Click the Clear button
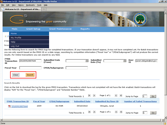 (16, 75)
